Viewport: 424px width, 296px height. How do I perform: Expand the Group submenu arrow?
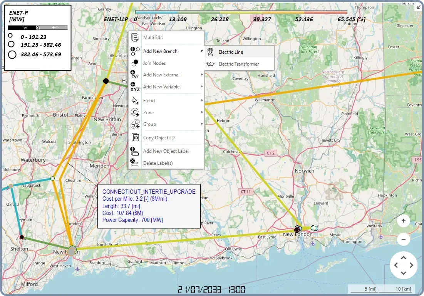point(202,124)
